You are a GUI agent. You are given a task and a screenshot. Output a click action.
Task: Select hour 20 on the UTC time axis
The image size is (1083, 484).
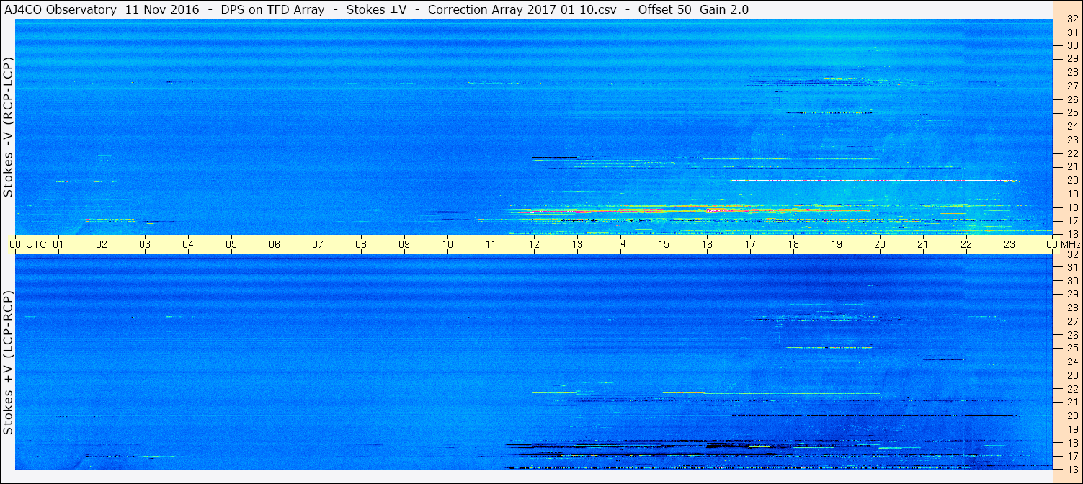(880, 244)
